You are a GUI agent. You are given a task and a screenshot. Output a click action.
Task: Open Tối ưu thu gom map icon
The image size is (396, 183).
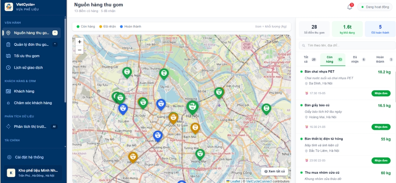click(8, 56)
